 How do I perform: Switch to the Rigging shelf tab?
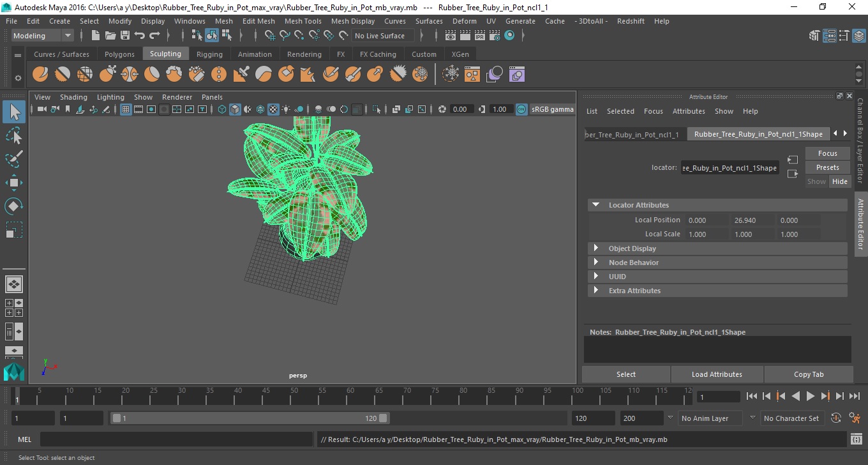point(209,54)
